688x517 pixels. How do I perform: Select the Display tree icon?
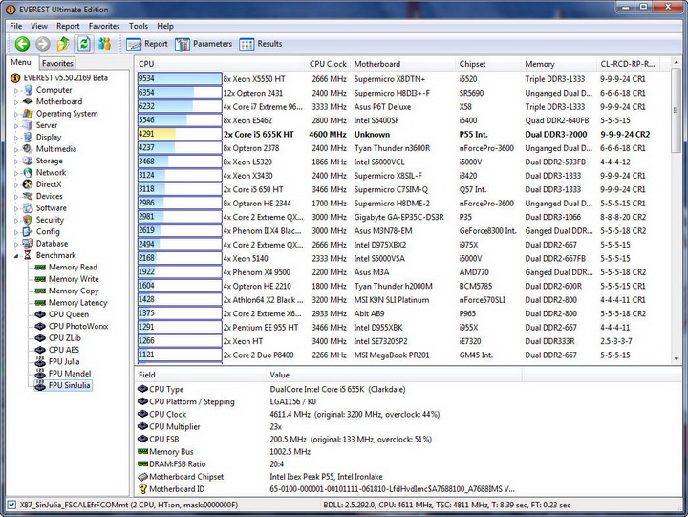[x=28, y=137]
